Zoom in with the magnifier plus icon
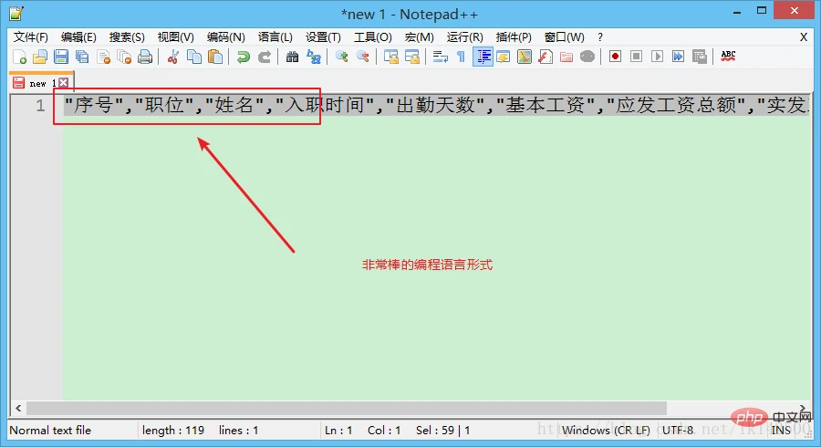 [x=342, y=57]
